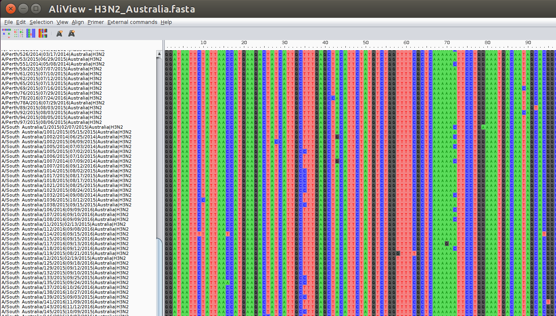Select sequence A/Perth/94/2015
Image resolution: width=556 pixels, height=316 pixels.
point(52,117)
